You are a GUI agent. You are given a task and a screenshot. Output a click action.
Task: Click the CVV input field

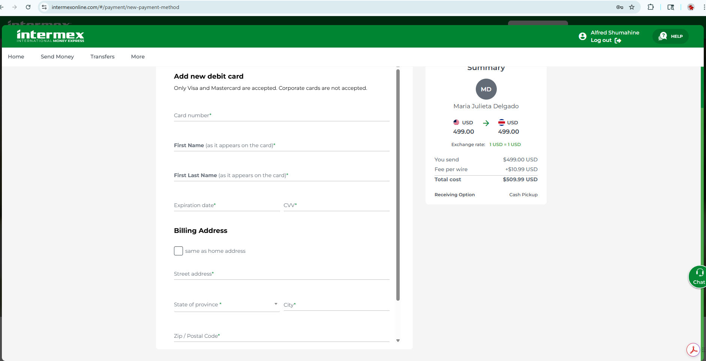[x=336, y=206]
